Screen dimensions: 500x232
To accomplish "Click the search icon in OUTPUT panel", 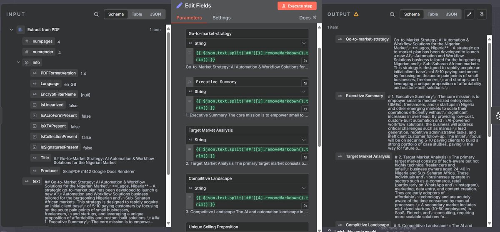I will tap(392, 14).
